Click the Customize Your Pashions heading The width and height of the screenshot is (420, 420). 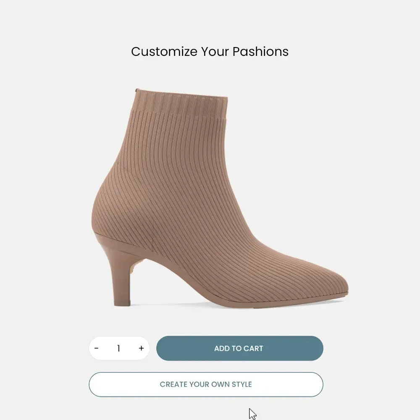pyautogui.click(x=210, y=51)
